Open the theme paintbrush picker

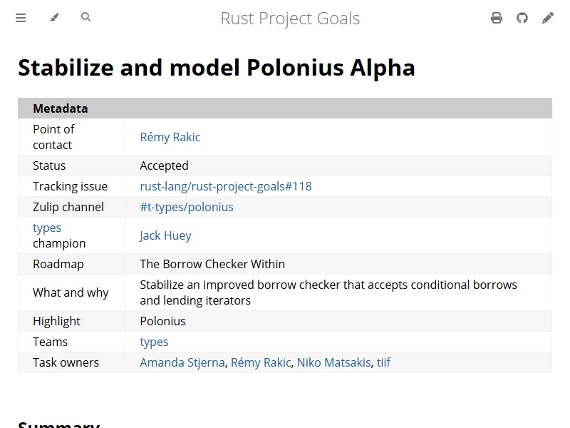pos(55,17)
